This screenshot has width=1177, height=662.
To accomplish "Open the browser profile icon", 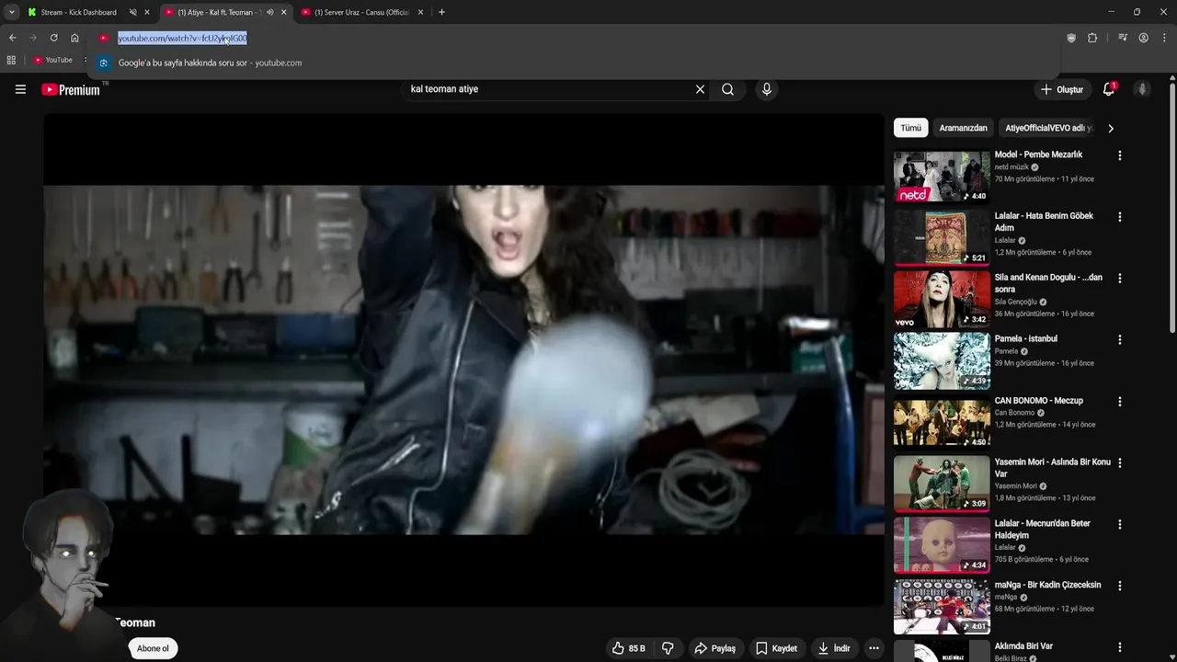I will pos(1143,38).
